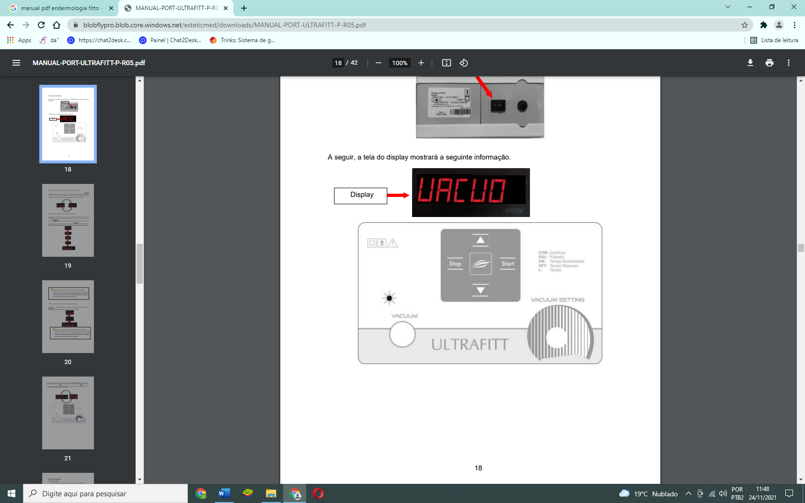The width and height of the screenshot is (805, 503).
Task: Select the page number field
Action: (338, 63)
